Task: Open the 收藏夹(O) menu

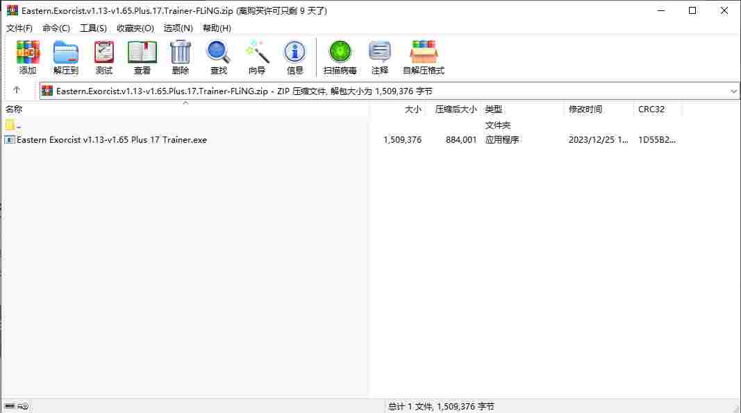Action: point(135,28)
